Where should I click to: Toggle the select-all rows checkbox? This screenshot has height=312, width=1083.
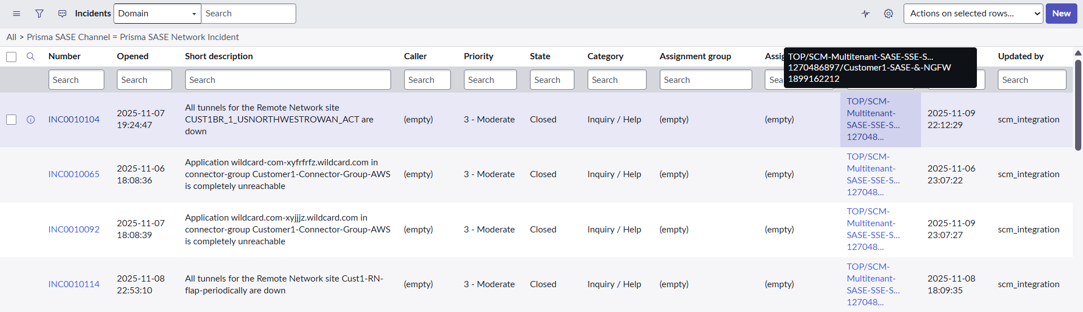click(x=11, y=56)
